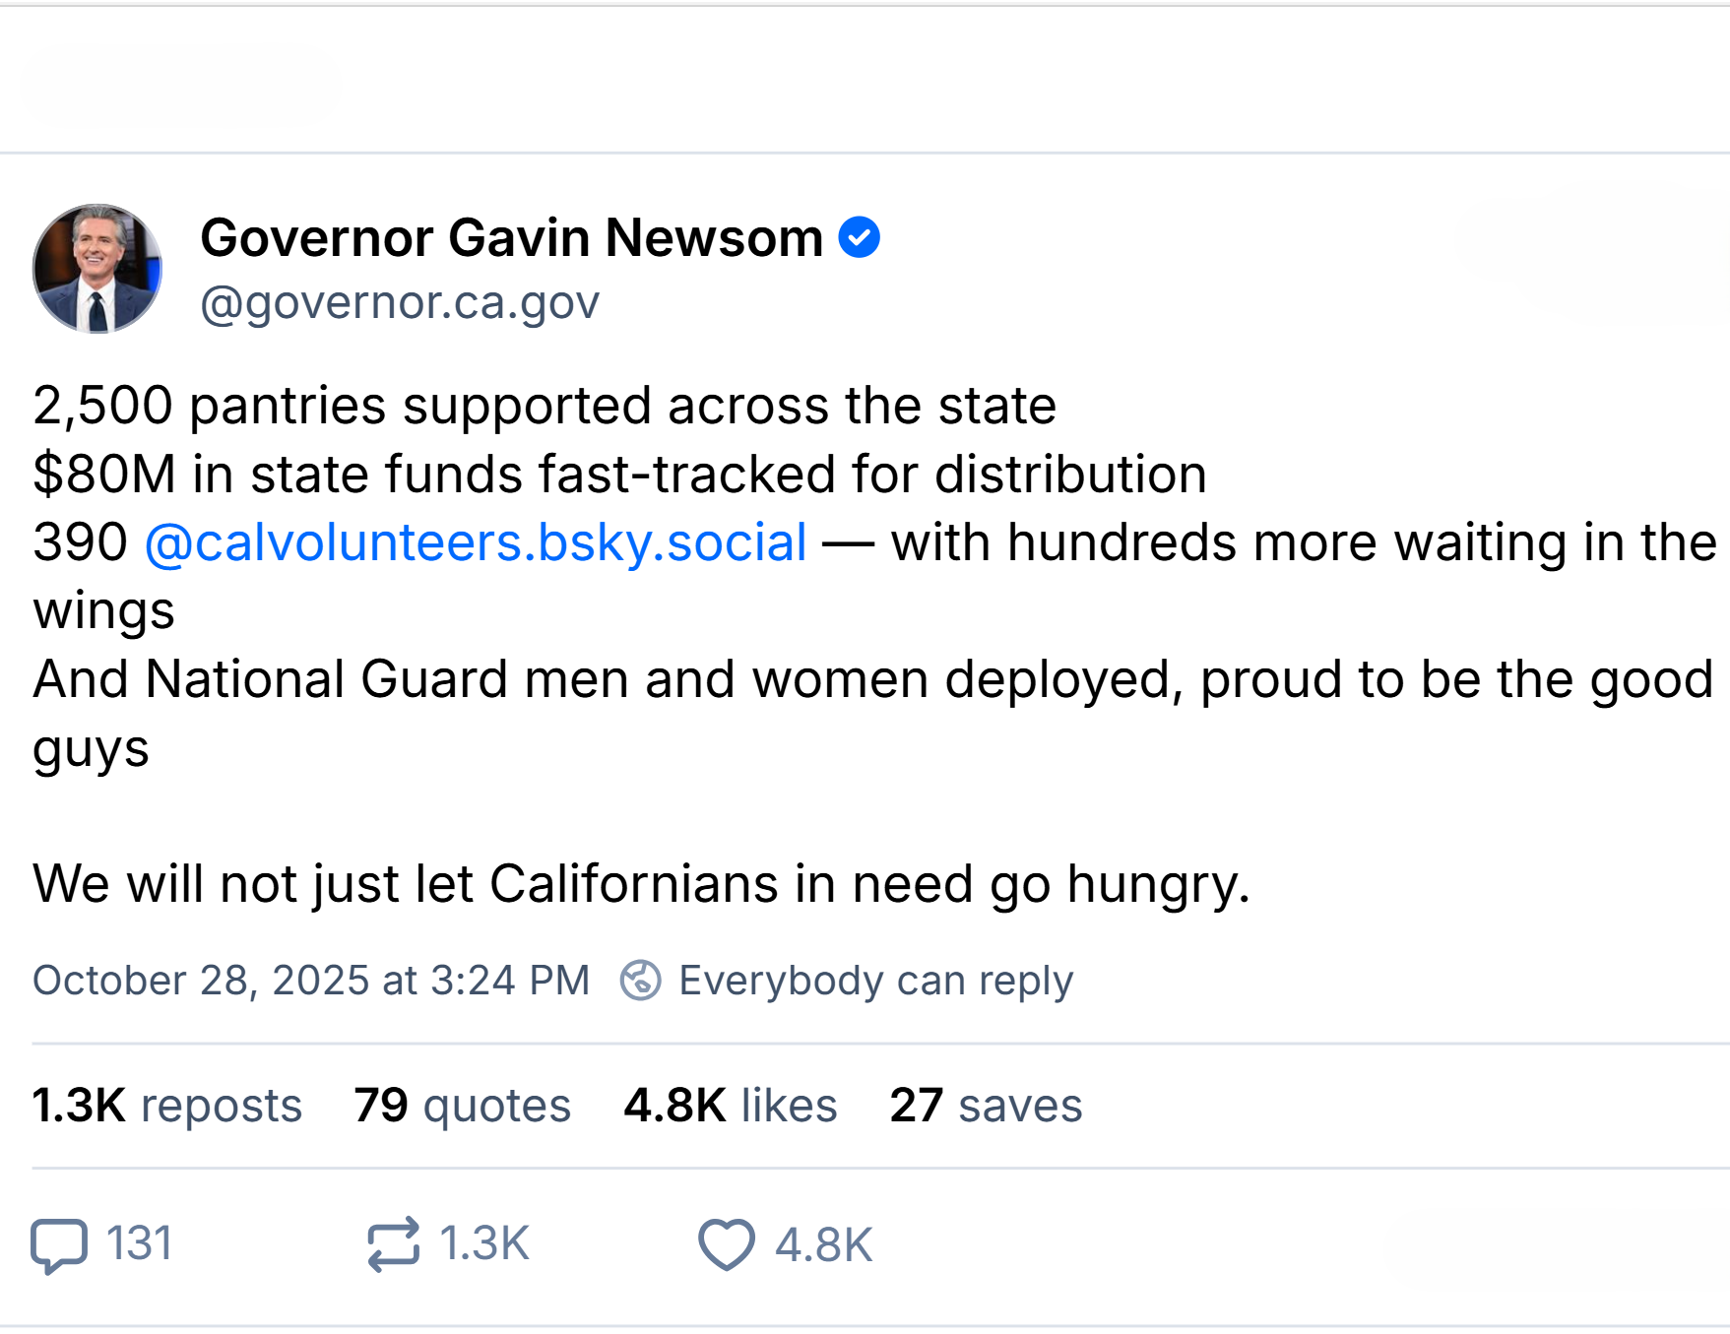This screenshot has width=1730, height=1334.
Task: Click the reply speech bubble icon
Action: pyautogui.click(x=59, y=1244)
